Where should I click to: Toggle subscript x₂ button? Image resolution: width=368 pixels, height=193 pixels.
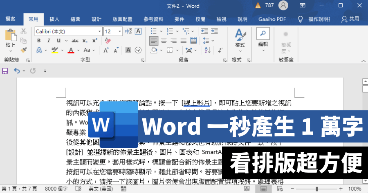pos(85,41)
